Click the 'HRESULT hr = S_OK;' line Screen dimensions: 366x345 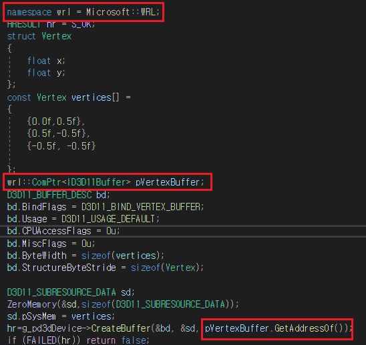(x=51, y=25)
